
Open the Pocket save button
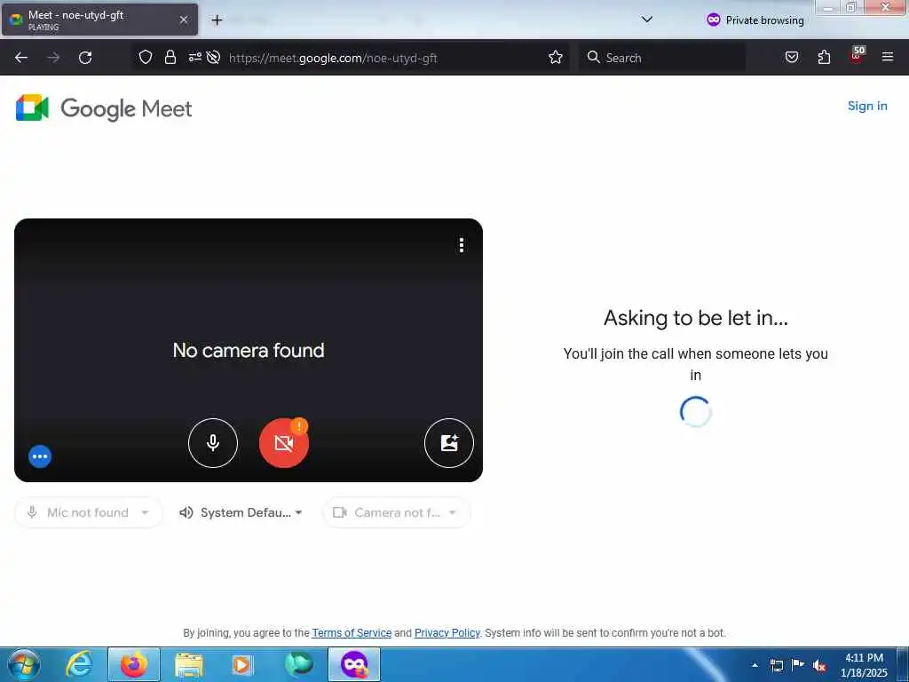click(x=792, y=58)
